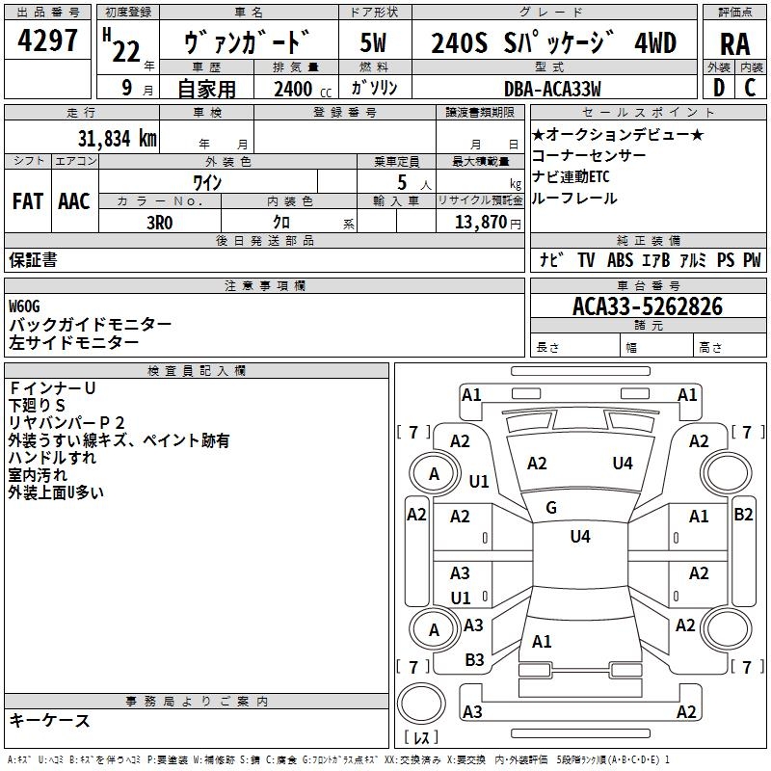Click the door shape value 5W
771x771 pixels.
point(373,42)
